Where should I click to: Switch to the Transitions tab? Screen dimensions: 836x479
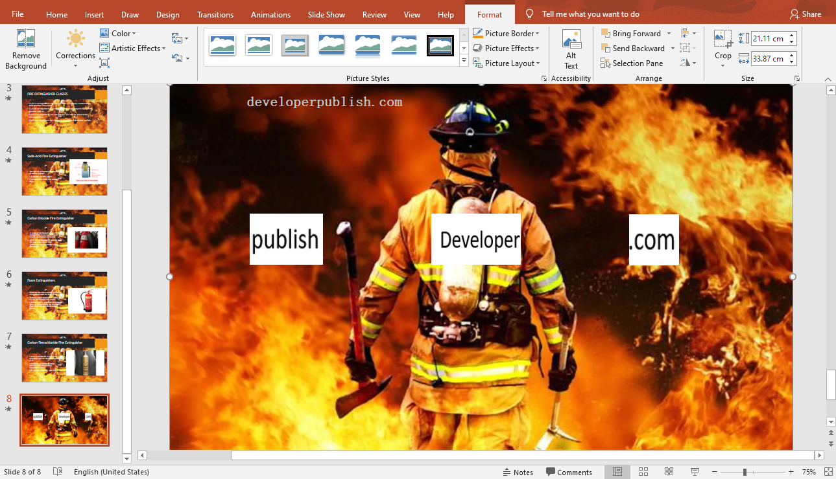215,14
